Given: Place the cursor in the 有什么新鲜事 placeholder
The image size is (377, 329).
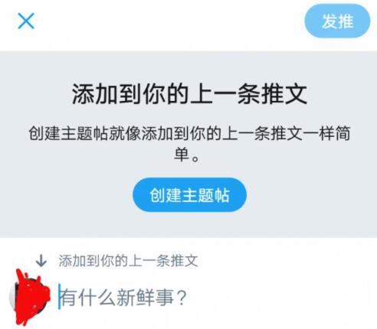Looking at the screenshot, I should click(x=123, y=298).
